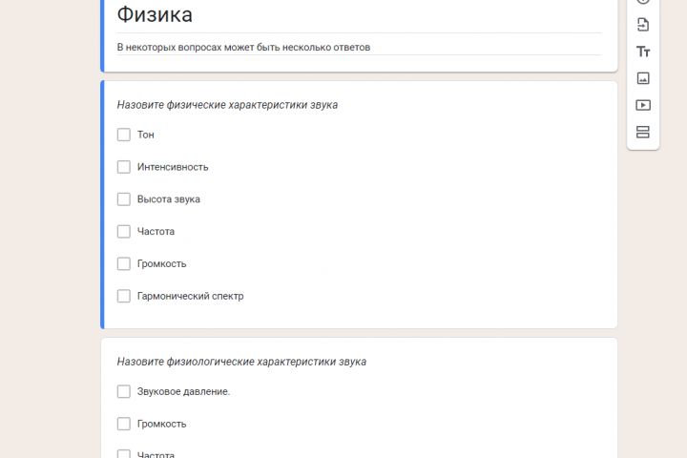
Task: Edit the form description about several answers
Action: (243, 47)
